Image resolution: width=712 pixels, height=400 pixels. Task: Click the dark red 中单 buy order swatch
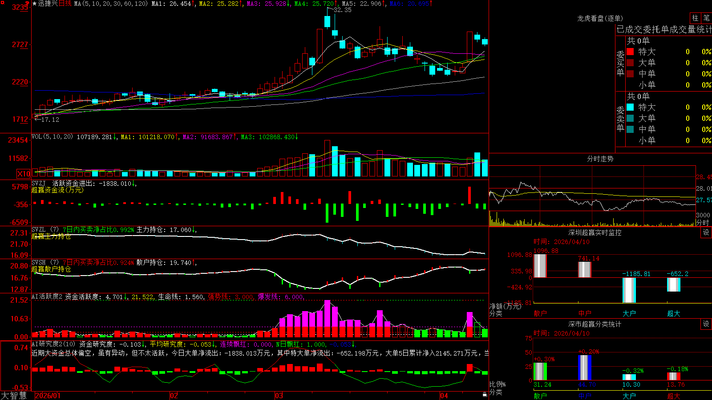[x=630, y=74]
